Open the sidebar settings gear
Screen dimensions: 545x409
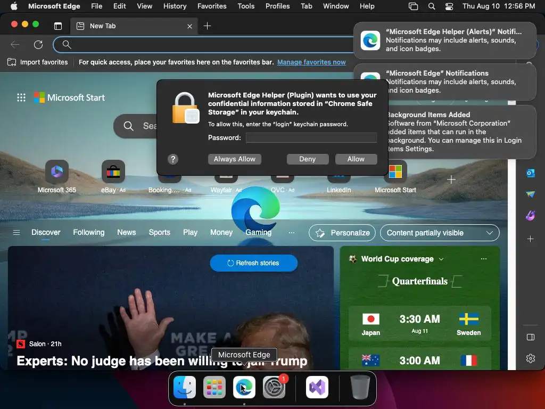[x=531, y=358]
